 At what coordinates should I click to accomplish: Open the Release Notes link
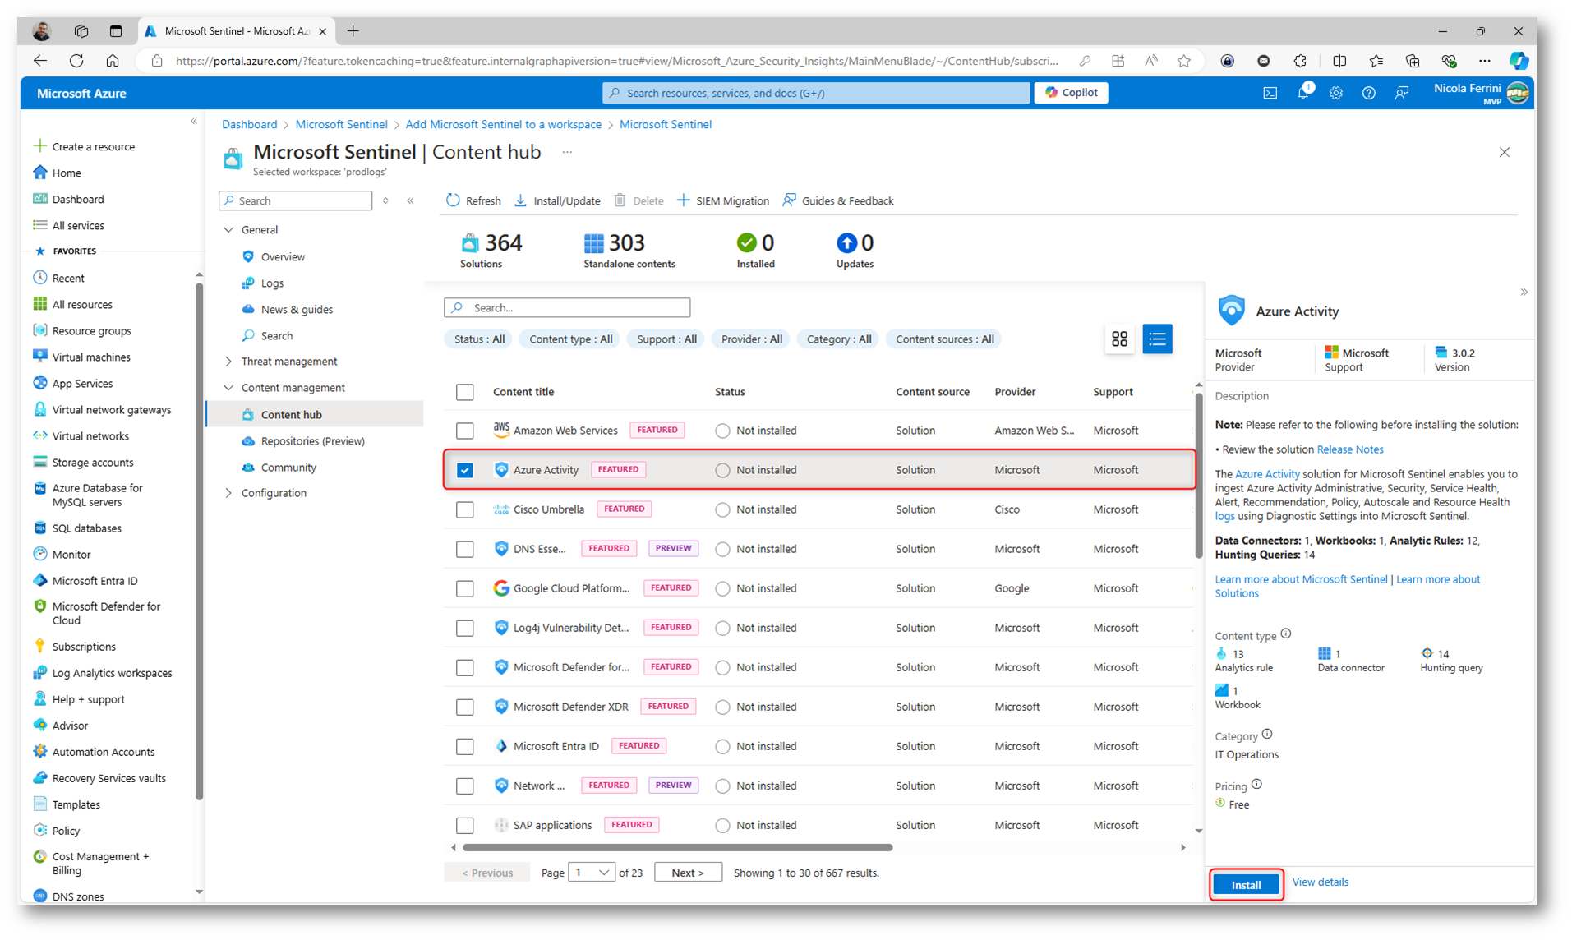(x=1349, y=449)
